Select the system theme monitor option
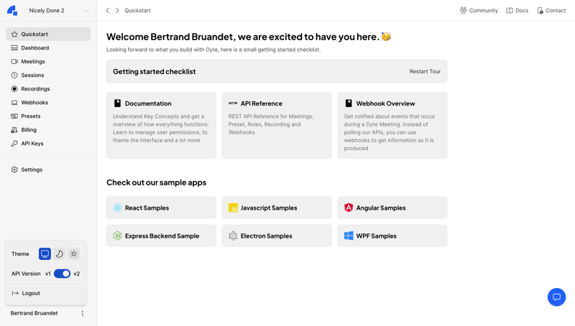The width and height of the screenshot is (575, 326). (x=45, y=254)
